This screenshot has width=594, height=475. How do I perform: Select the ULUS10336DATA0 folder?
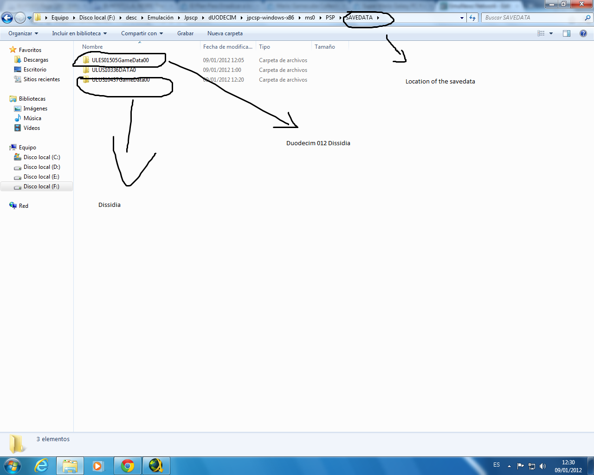[114, 70]
